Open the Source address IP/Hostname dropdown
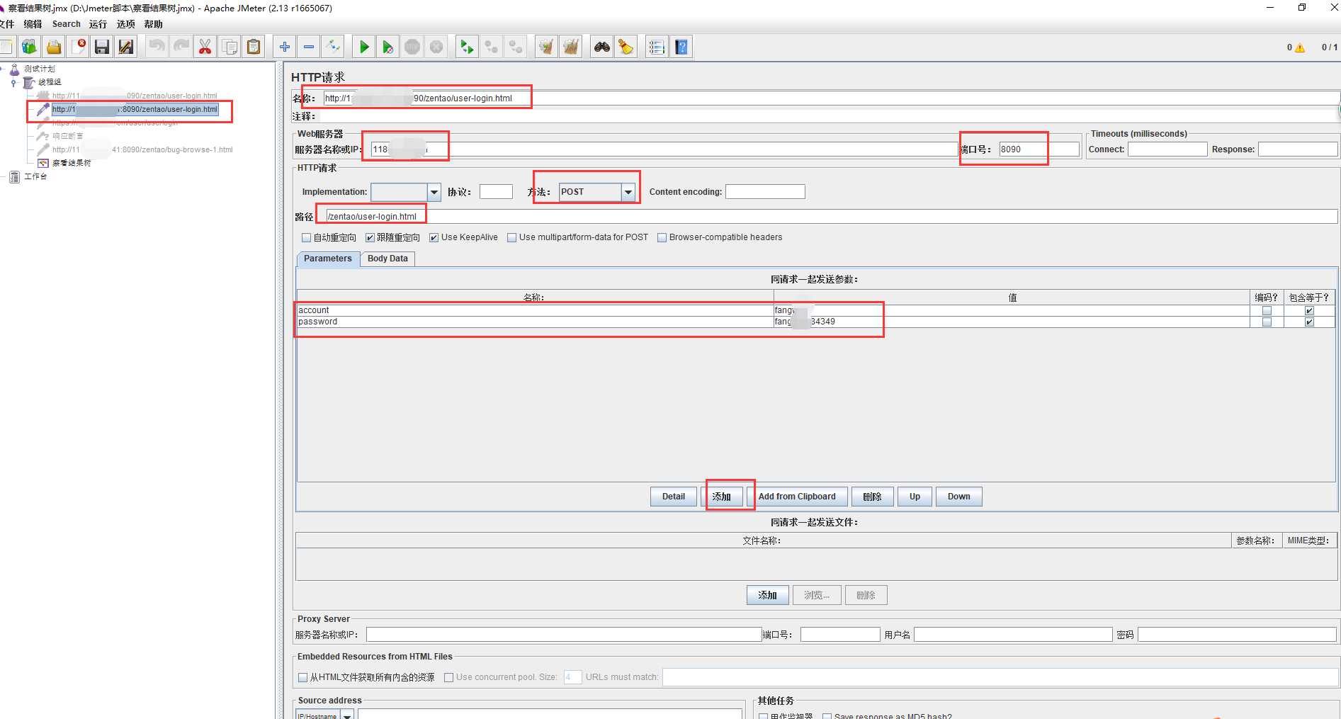 pyautogui.click(x=347, y=715)
